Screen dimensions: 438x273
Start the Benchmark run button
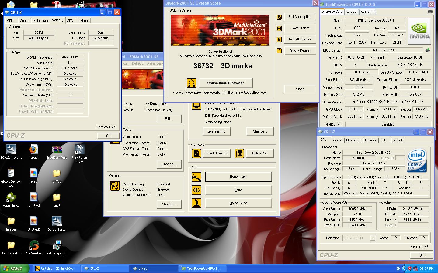[x=238, y=177]
